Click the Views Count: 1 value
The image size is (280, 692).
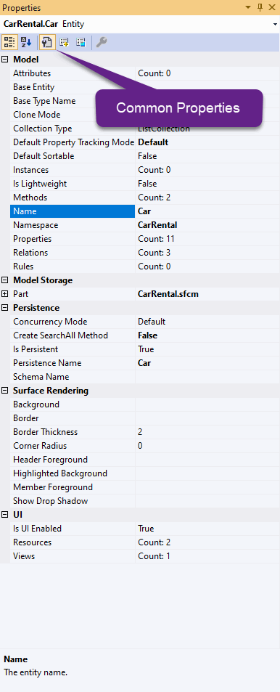coord(207,556)
